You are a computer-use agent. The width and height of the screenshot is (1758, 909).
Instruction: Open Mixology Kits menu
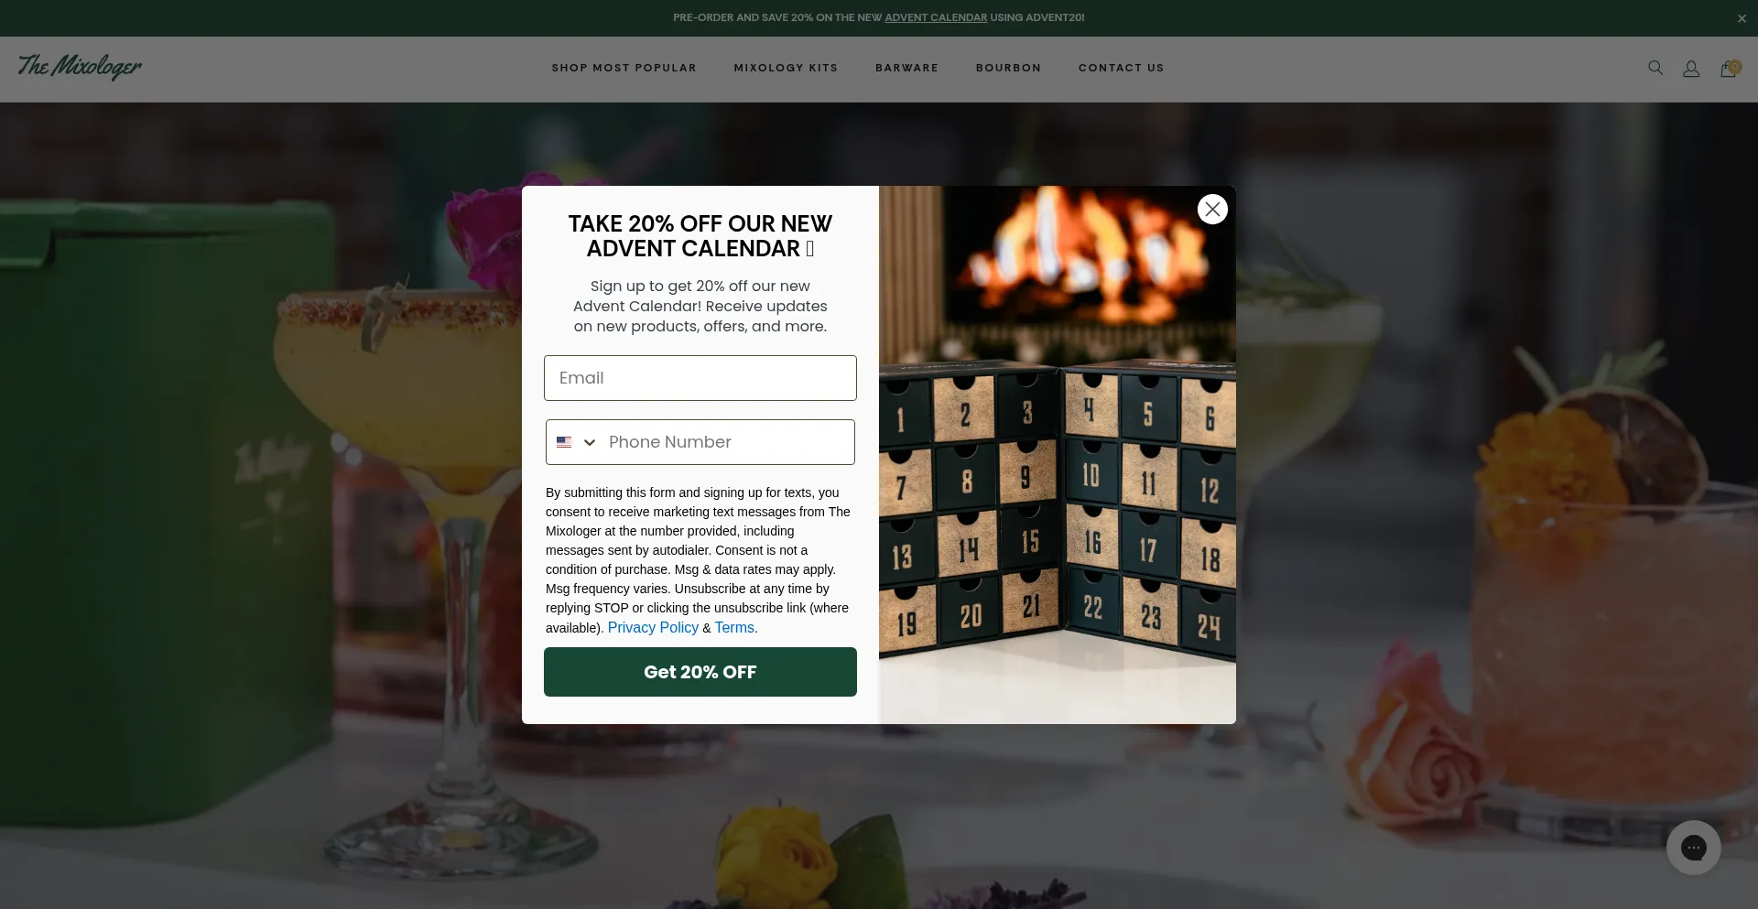[x=786, y=68]
